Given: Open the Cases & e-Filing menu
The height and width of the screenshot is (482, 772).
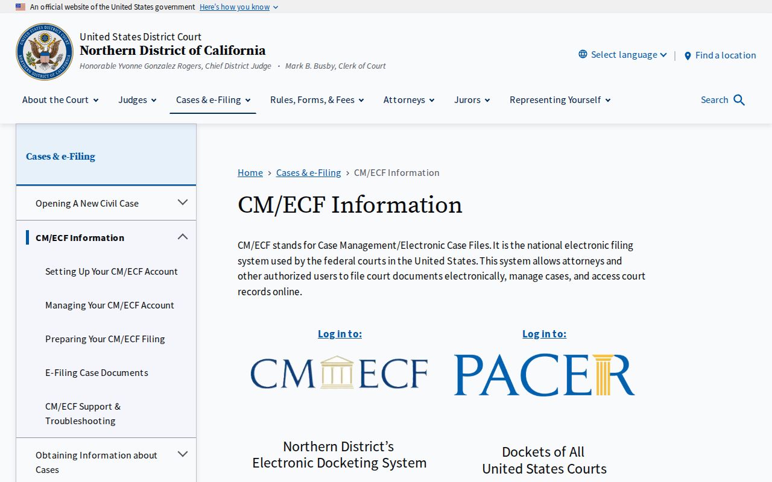Looking at the screenshot, I should tap(213, 100).
